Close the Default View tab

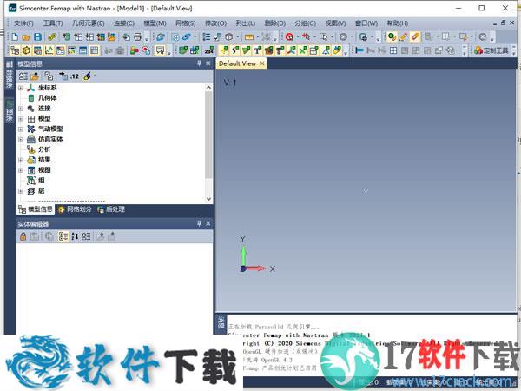262,63
